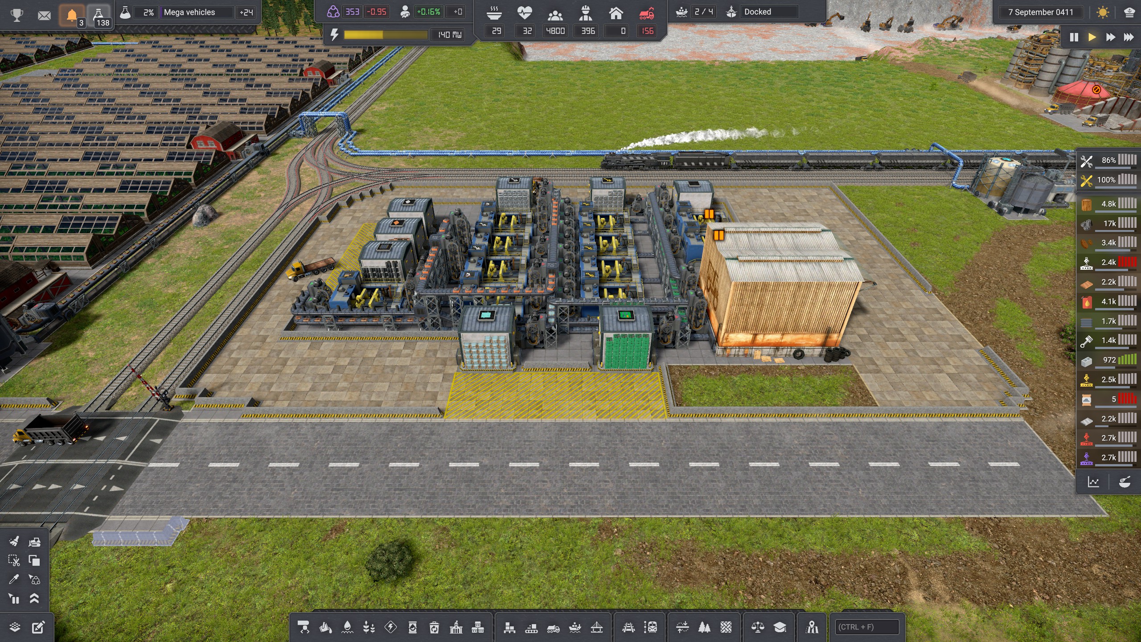
Task: Toggle the layers overlay button
Action: pos(15,627)
